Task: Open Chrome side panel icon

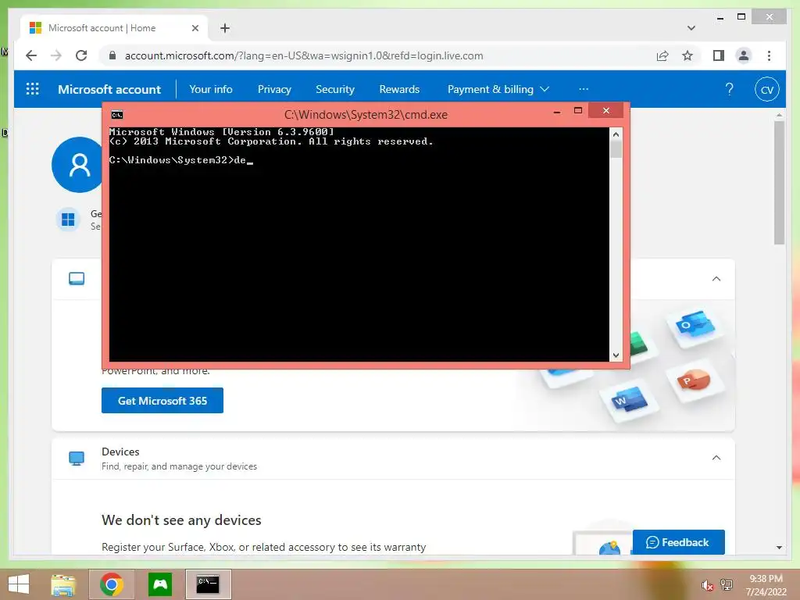Action: coord(719,55)
